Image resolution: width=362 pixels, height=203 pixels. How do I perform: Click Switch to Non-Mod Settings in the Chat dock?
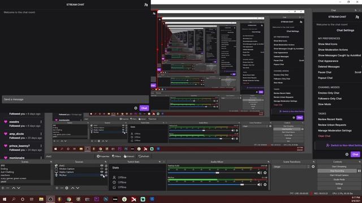pyautogui.click(x=344, y=145)
